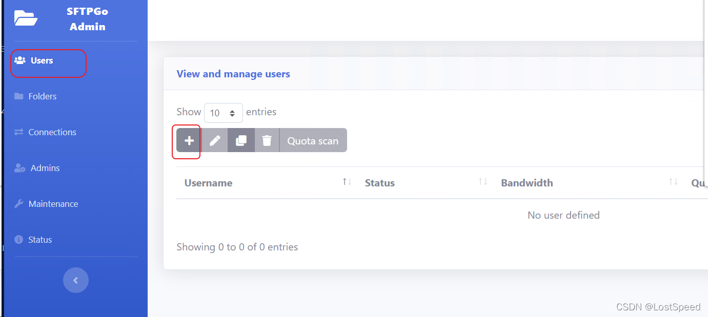Open the entries per page dropdown
This screenshot has height=317, width=708.
click(x=224, y=113)
